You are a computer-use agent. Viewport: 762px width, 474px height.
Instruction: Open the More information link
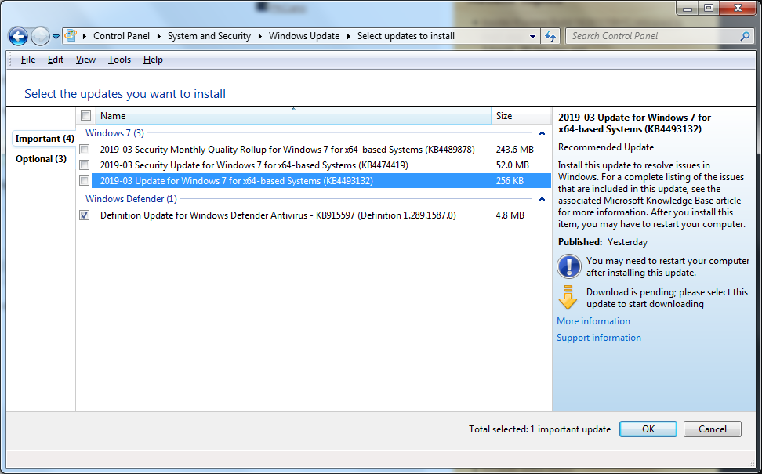click(593, 321)
